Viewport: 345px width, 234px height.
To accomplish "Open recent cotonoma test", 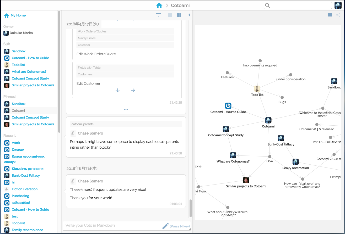I will click(x=15, y=216).
